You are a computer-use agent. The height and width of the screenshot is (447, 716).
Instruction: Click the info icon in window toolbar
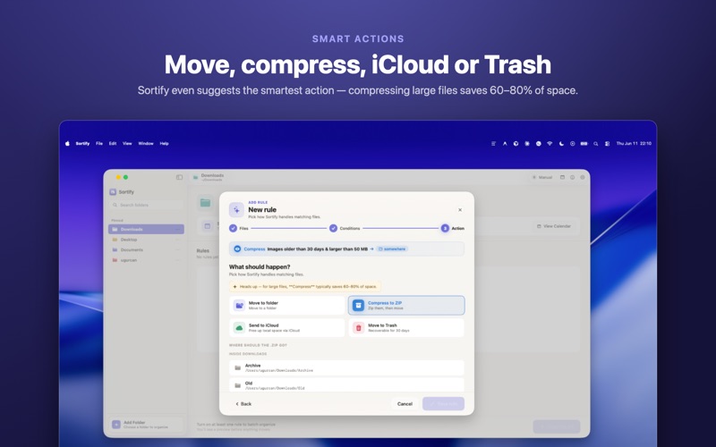(572, 177)
